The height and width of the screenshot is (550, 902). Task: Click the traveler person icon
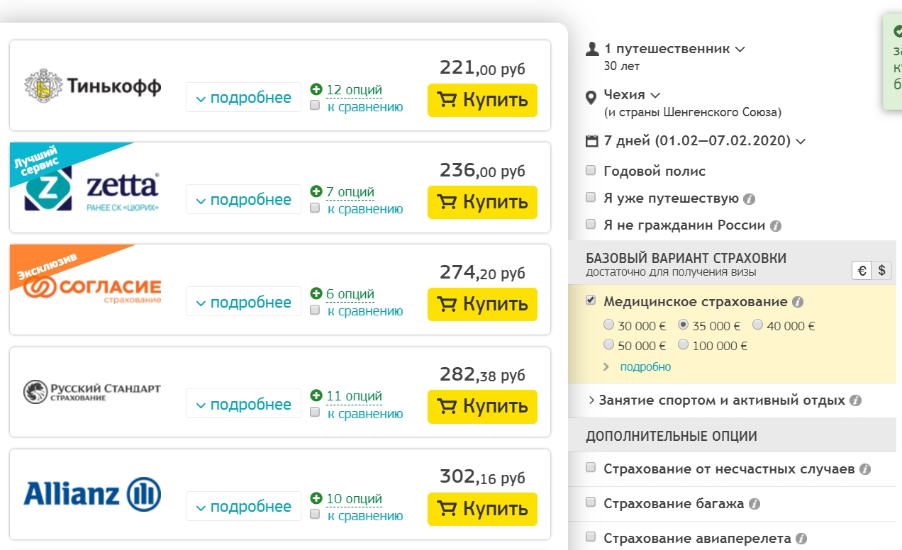click(x=592, y=49)
